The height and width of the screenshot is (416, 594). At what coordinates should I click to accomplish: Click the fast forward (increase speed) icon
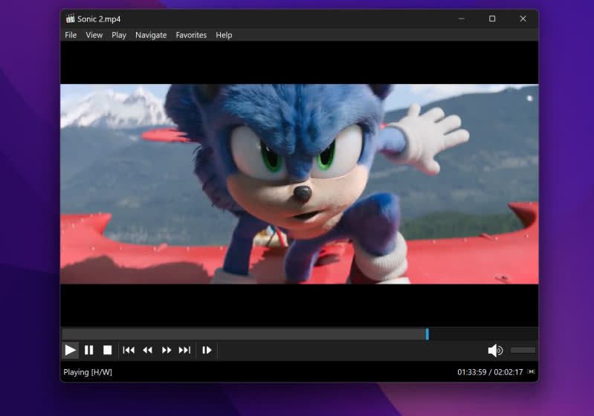167,350
